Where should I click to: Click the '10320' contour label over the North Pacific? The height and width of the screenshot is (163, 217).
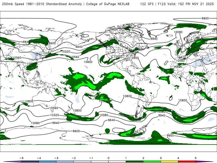click(x=66, y=52)
